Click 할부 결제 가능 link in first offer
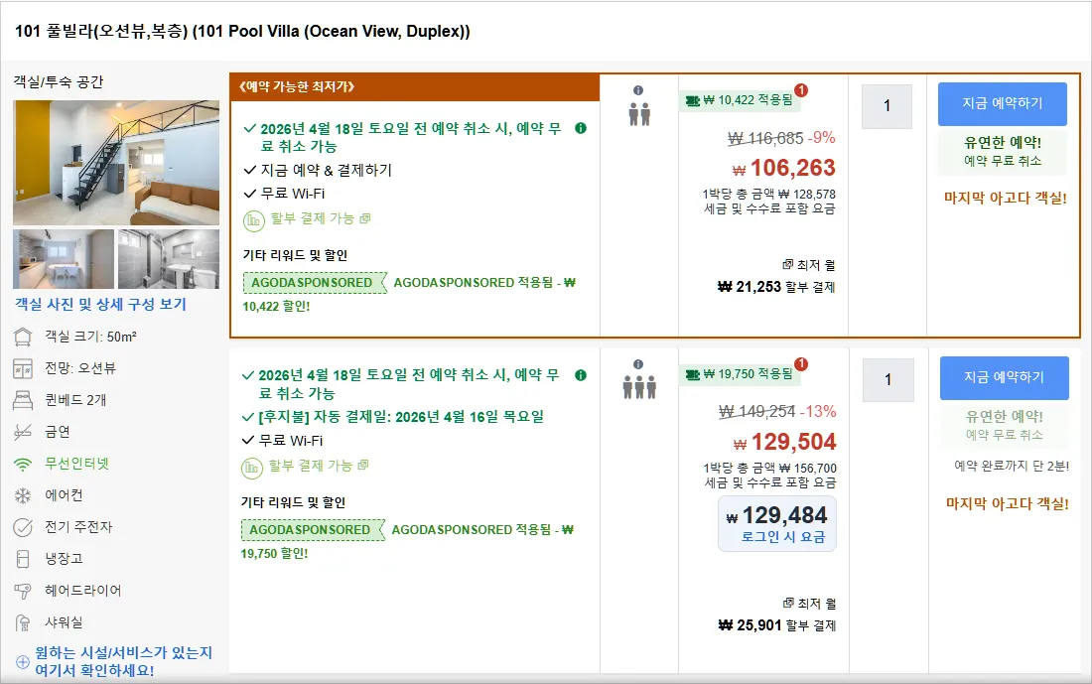 click(x=321, y=218)
